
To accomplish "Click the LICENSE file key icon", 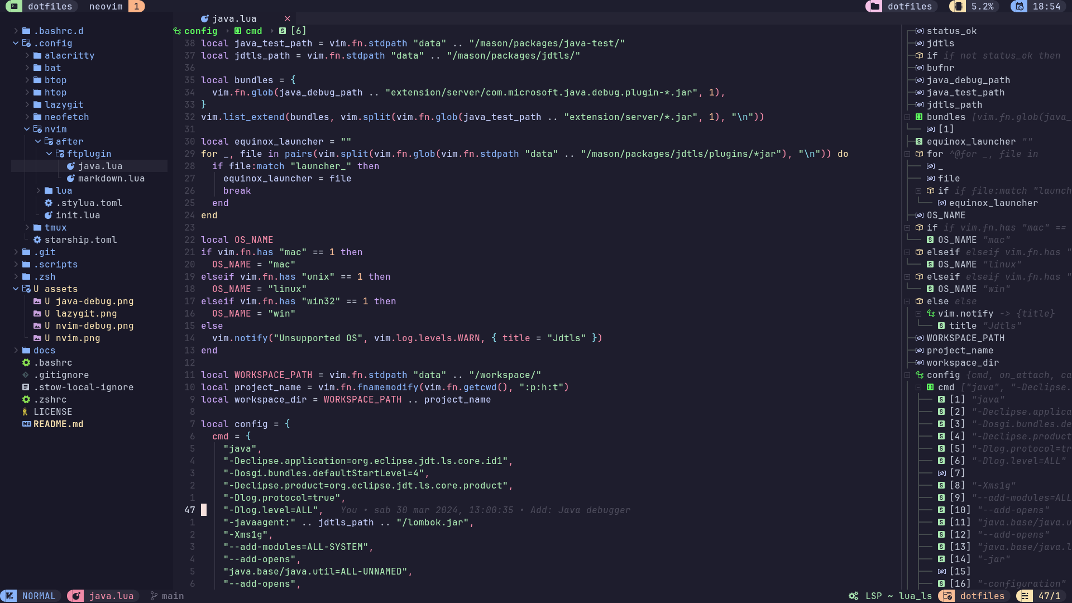I will 25,411.
